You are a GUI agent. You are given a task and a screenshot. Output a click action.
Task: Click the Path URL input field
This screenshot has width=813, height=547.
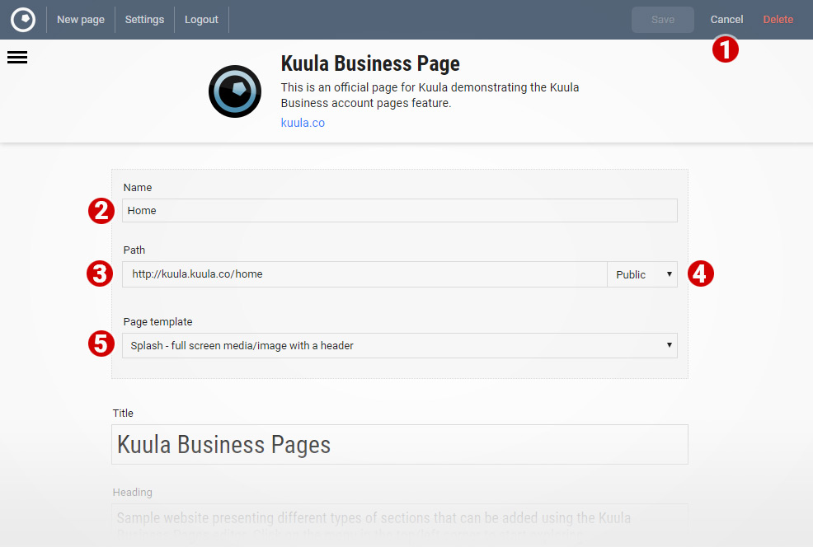[x=364, y=274]
